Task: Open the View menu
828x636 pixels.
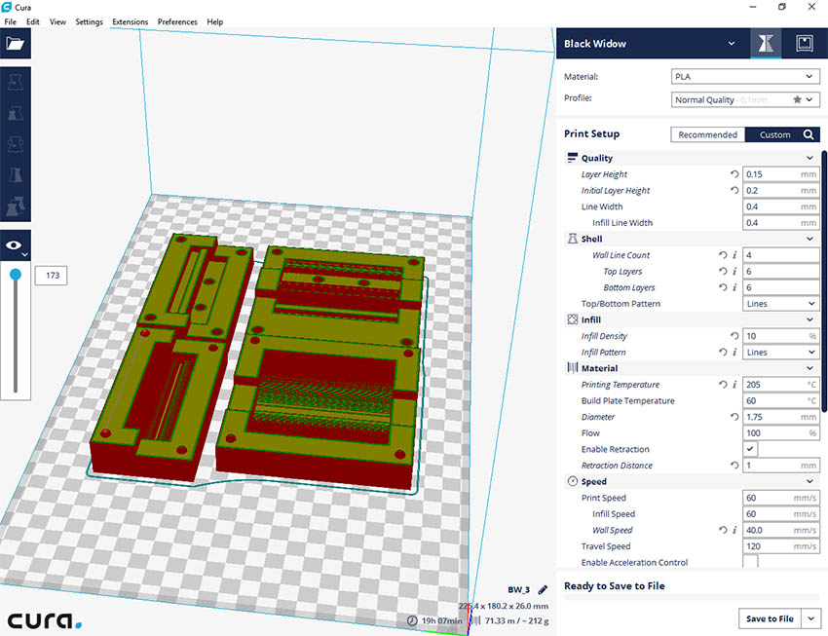Action: tap(57, 21)
